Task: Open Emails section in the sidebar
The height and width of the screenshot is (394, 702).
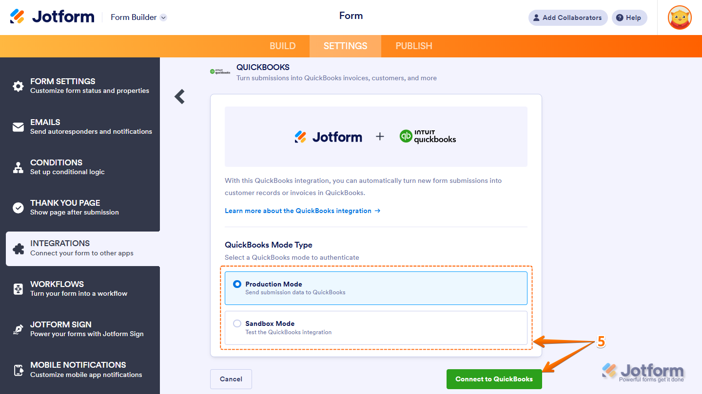Action: [80, 127]
